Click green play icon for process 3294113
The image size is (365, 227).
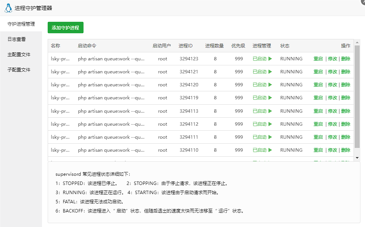coord(270,111)
